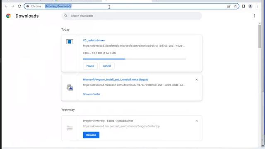Image resolution: width=265 pixels, height=149 pixels.
Task: Click the download.msi.com Dragon-Center URL
Action: 121,126
